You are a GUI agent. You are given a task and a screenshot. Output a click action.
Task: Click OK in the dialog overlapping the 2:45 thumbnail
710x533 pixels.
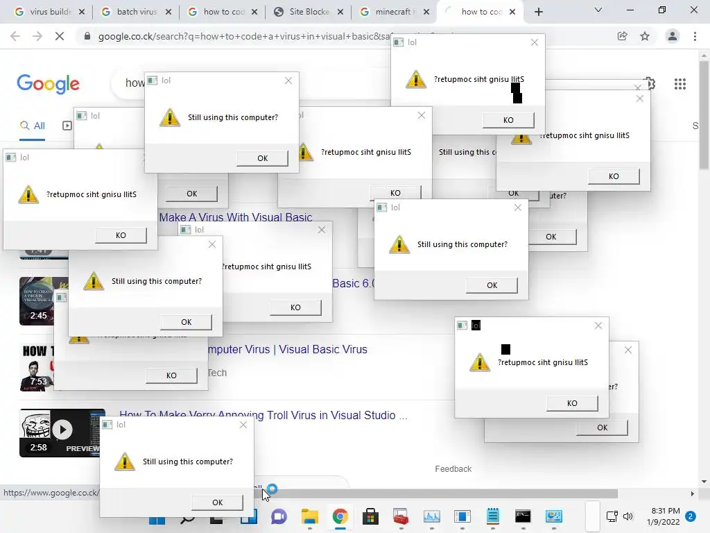pyautogui.click(x=186, y=322)
